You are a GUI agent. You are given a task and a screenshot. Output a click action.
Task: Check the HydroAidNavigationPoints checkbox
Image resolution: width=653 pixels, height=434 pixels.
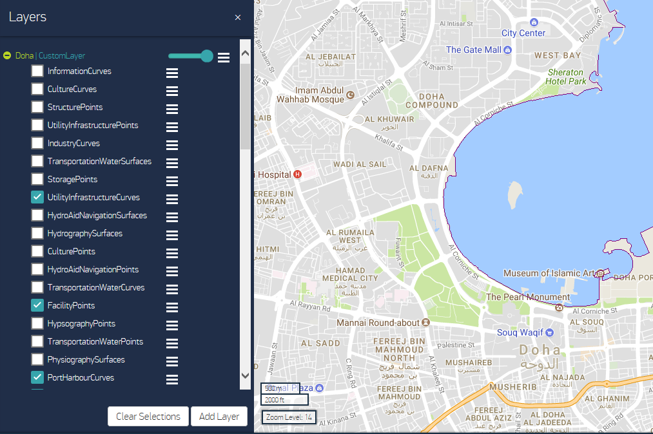(37, 269)
